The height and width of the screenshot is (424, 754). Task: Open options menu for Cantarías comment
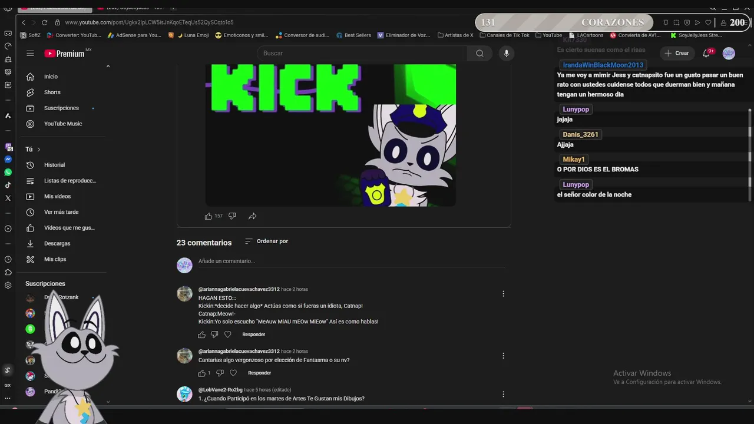[x=503, y=356]
